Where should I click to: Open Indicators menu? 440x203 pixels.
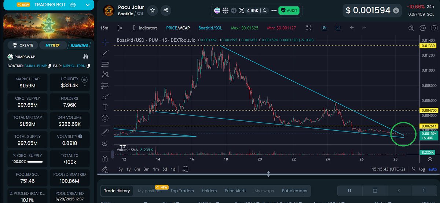144,28
